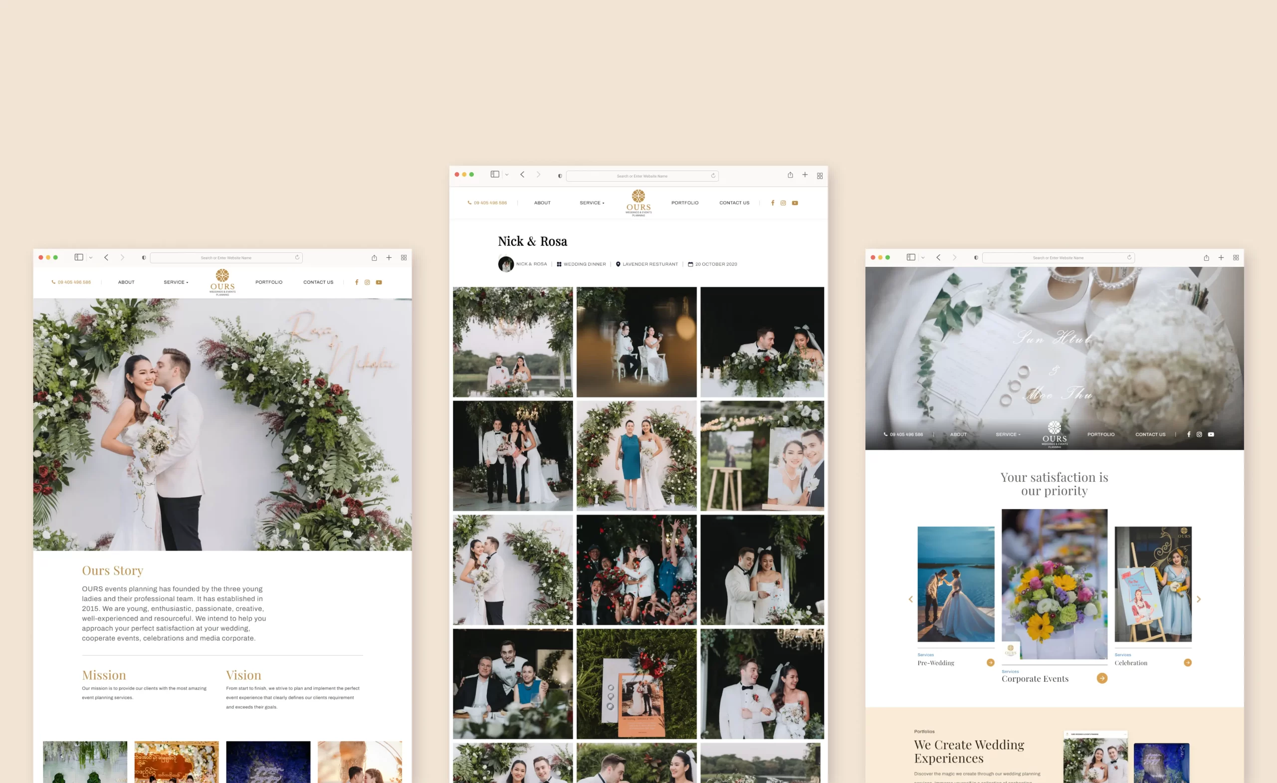1277x783 pixels.
Task: Open Instagram icon in the right window
Action: 1199,434
